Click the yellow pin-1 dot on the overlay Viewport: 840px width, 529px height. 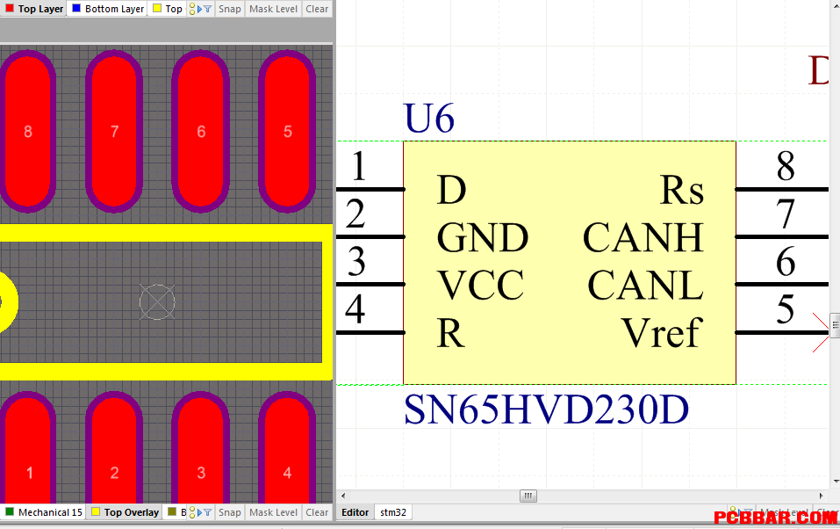pyautogui.click(x=9, y=302)
